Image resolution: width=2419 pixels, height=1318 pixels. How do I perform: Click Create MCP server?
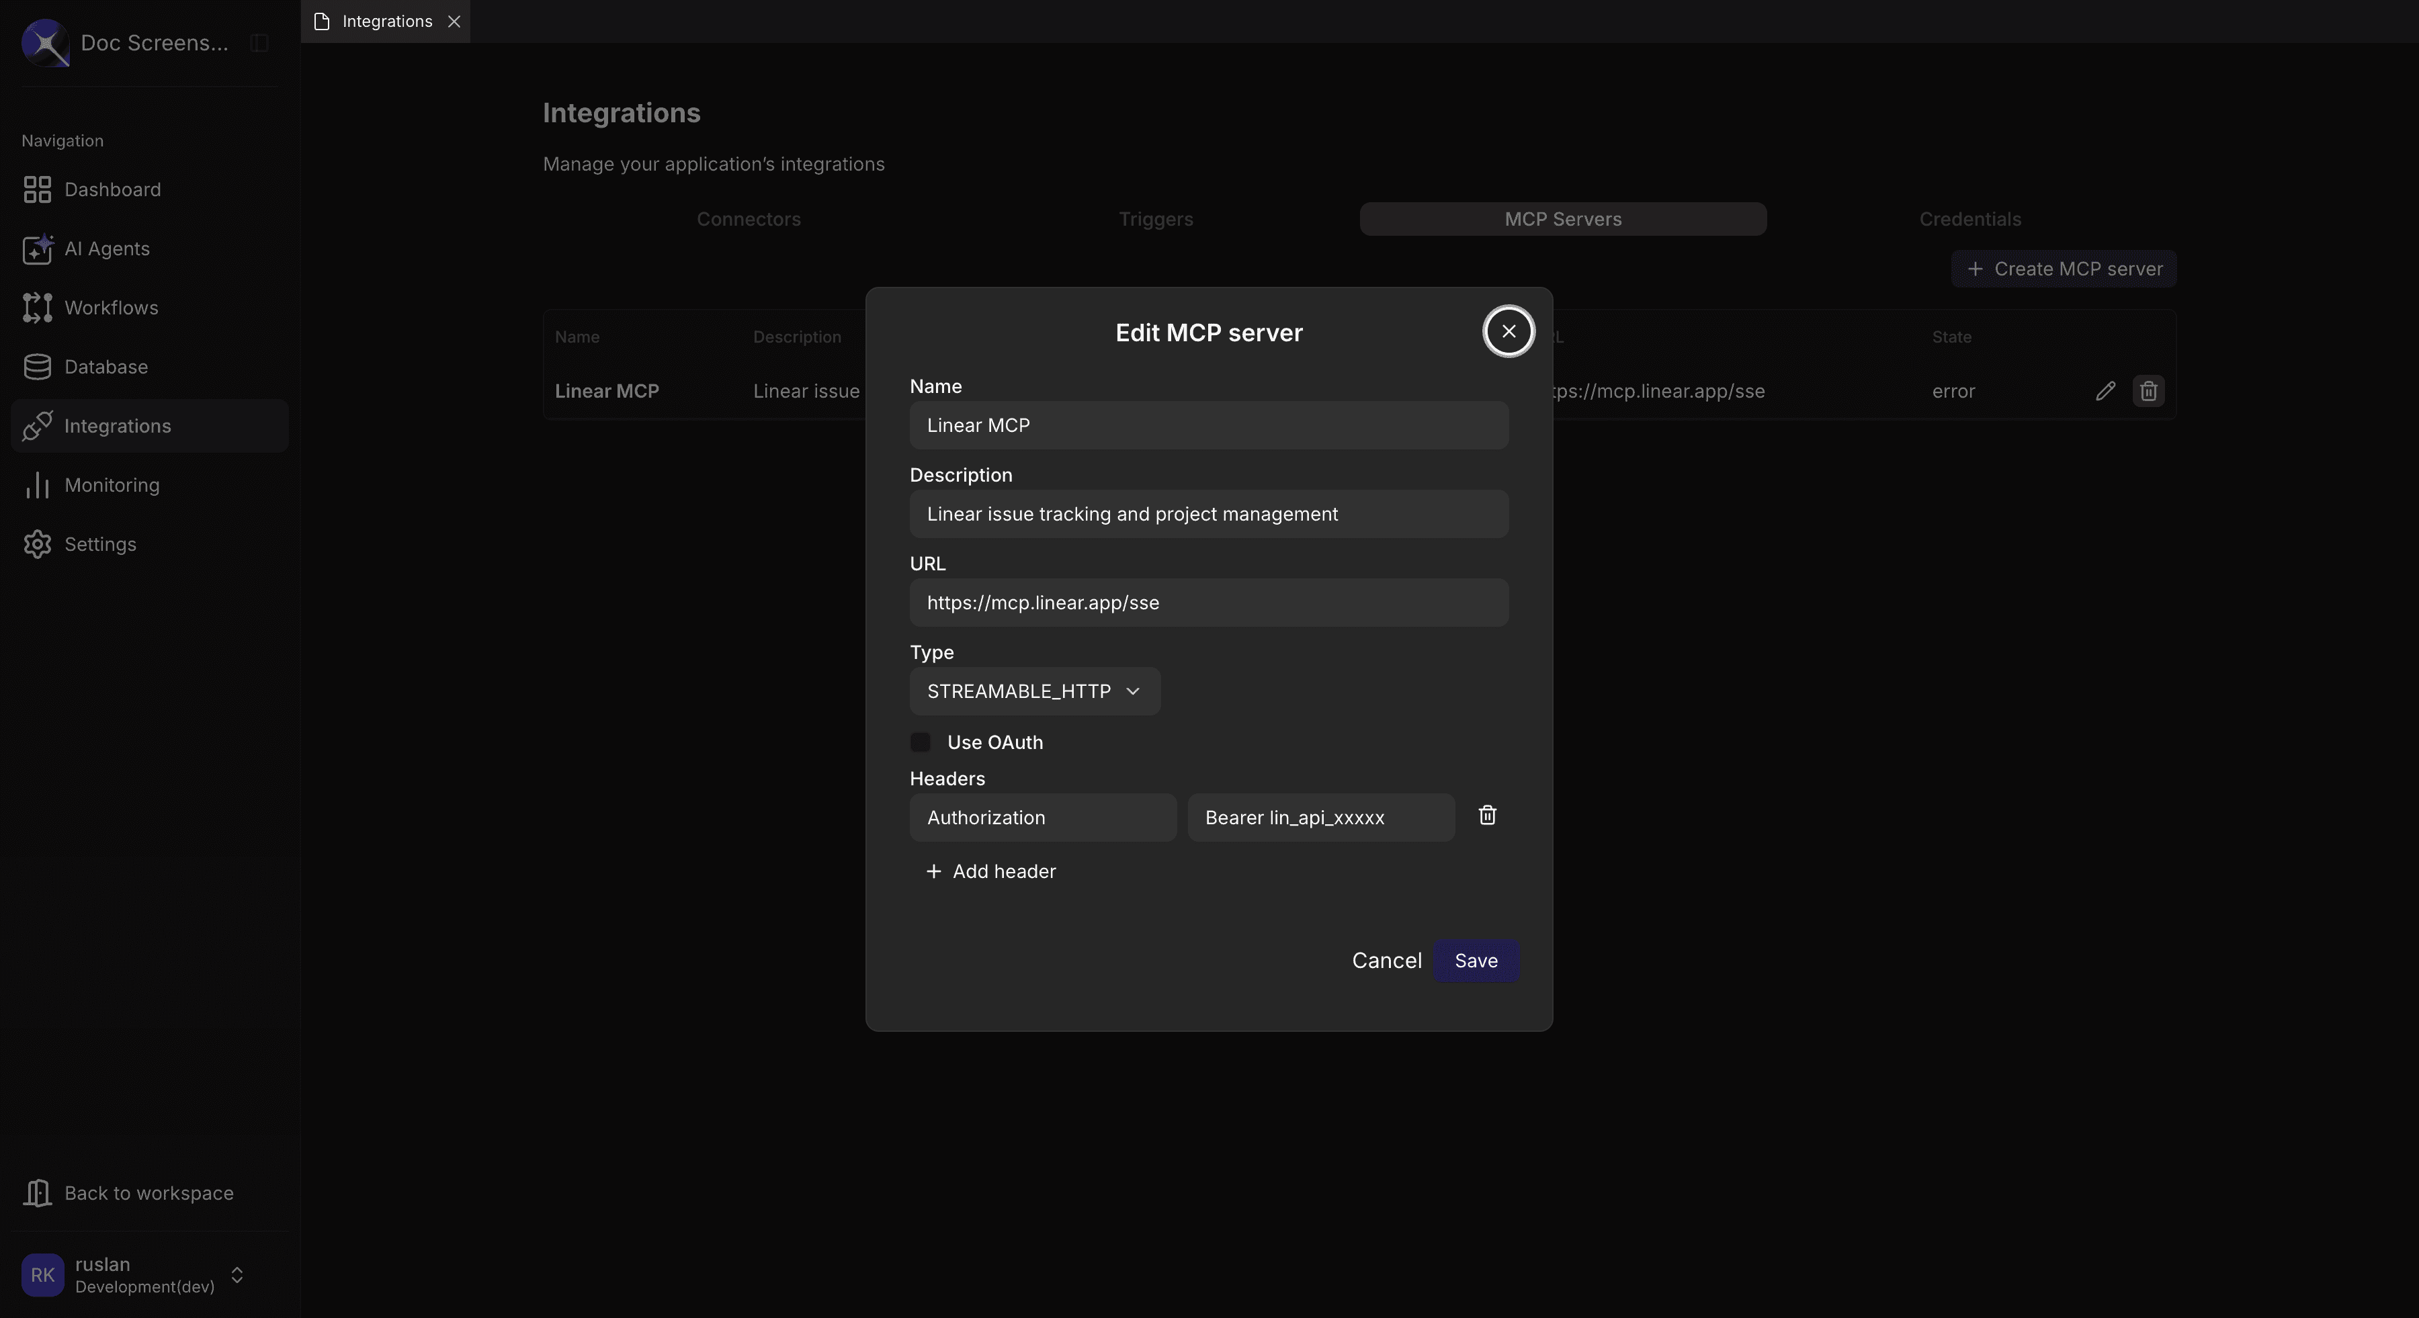click(2063, 269)
